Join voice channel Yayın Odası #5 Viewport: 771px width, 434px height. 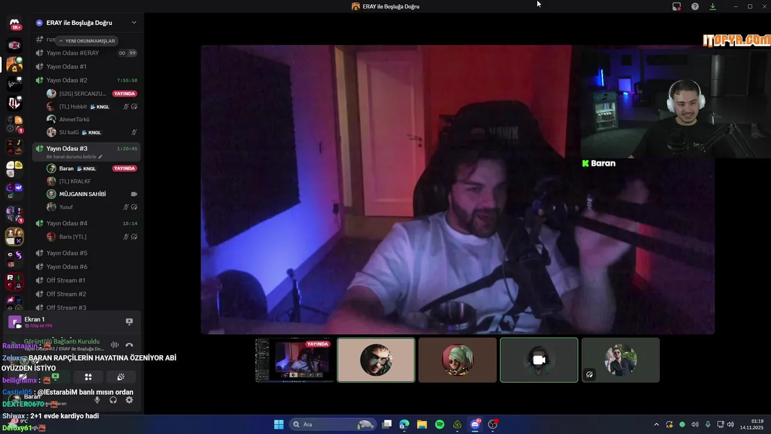(x=86, y=253)
